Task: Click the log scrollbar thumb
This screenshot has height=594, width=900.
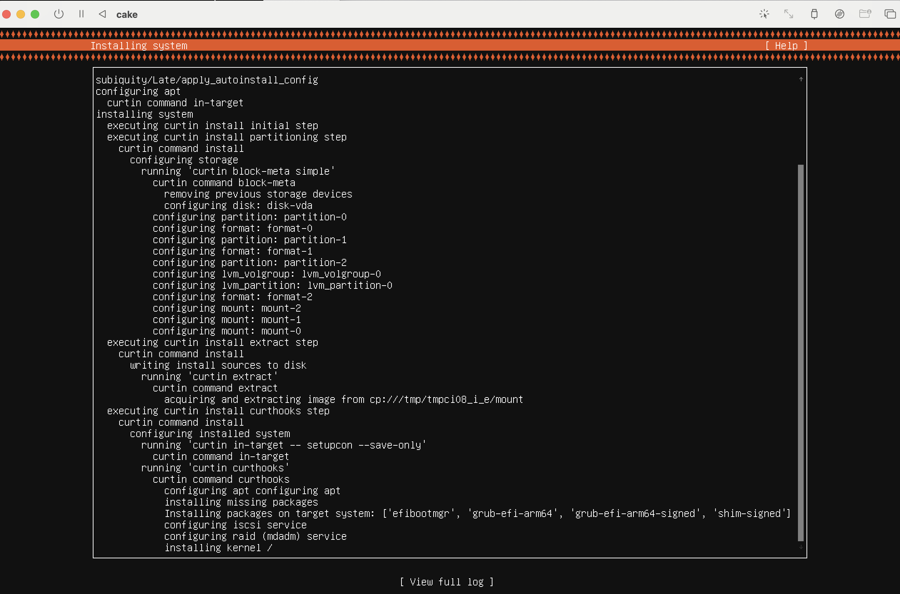Action: 801,352
